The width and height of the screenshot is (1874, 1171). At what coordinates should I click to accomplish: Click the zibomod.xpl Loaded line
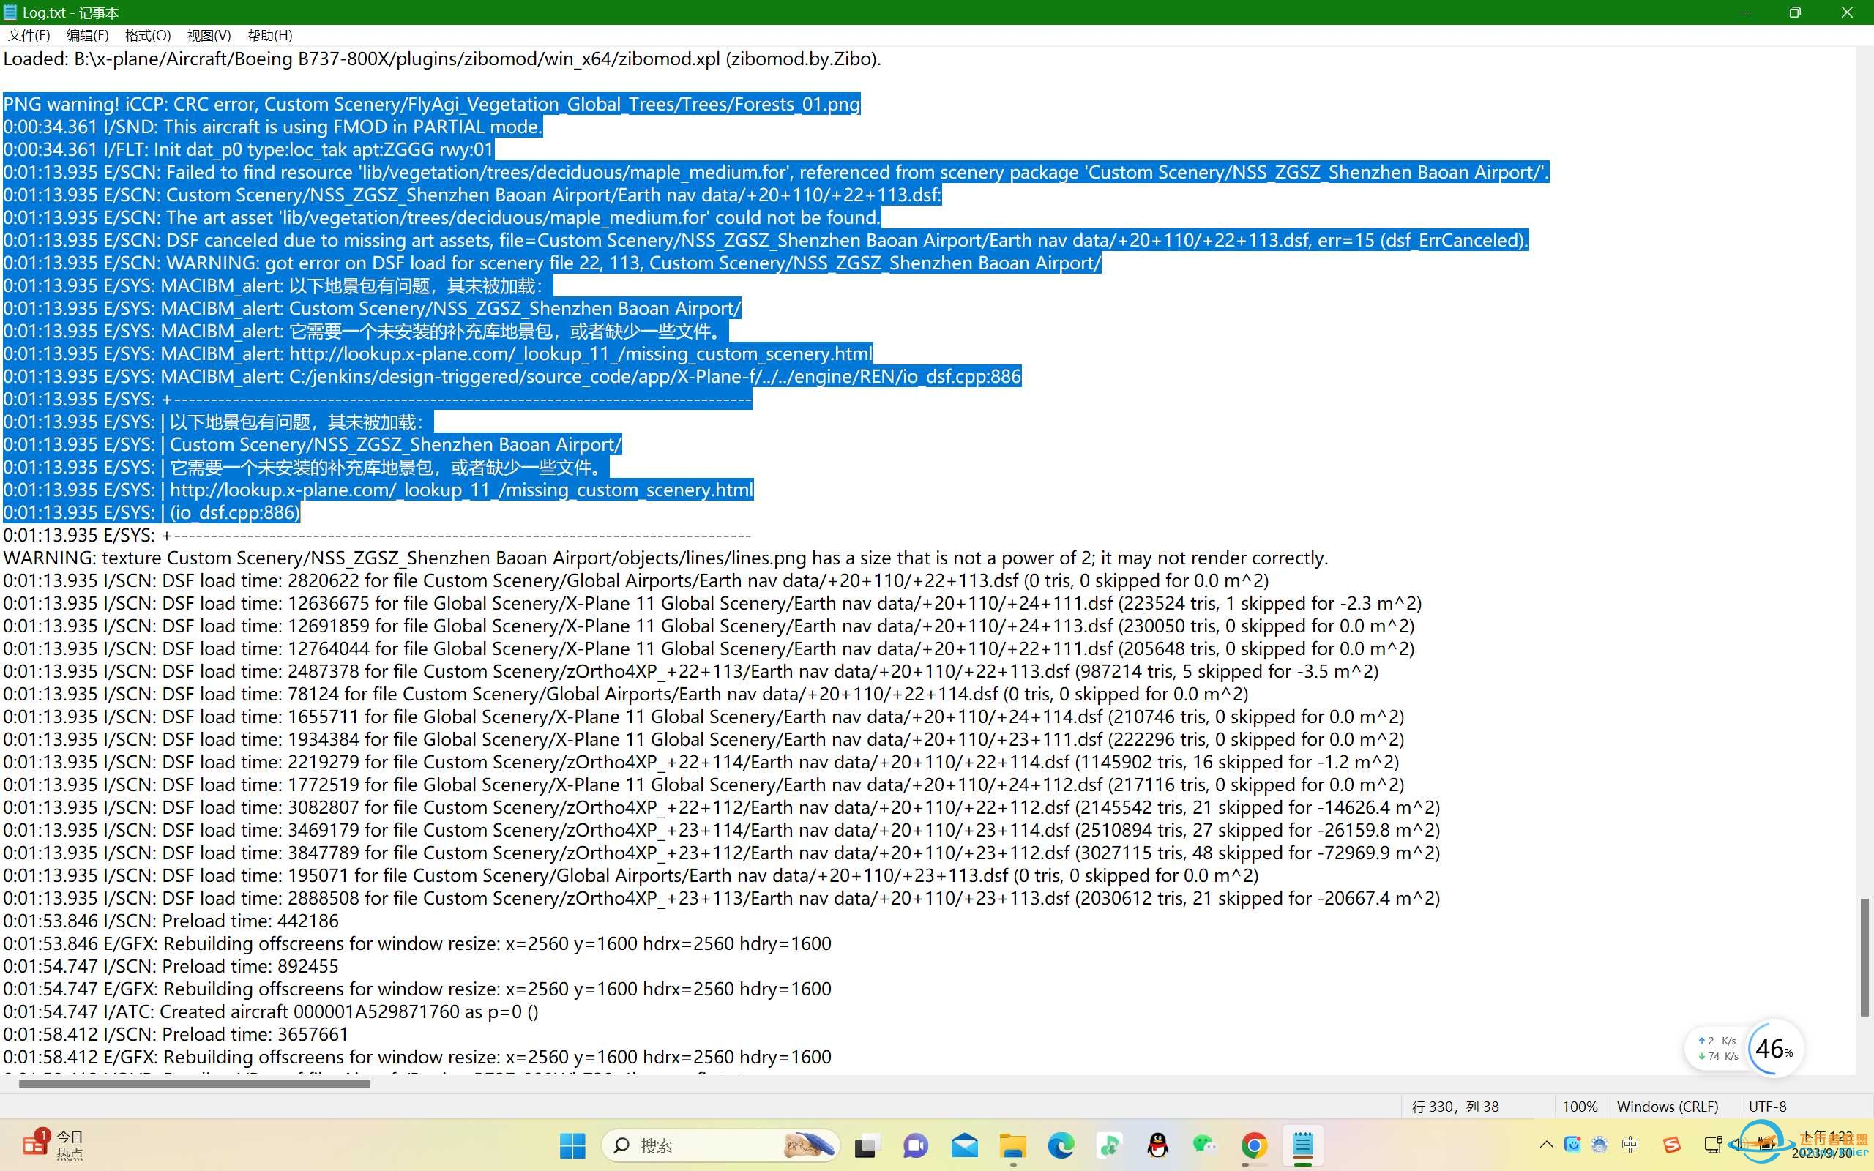(x=442, y=59)
